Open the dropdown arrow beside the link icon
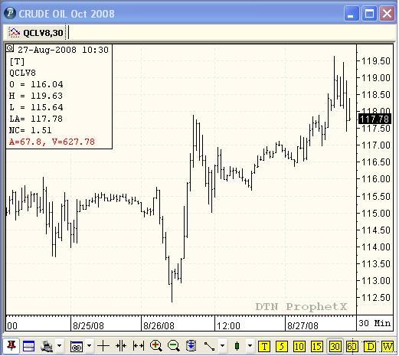This screenshot has height=356, width=399. click(89, 346)
